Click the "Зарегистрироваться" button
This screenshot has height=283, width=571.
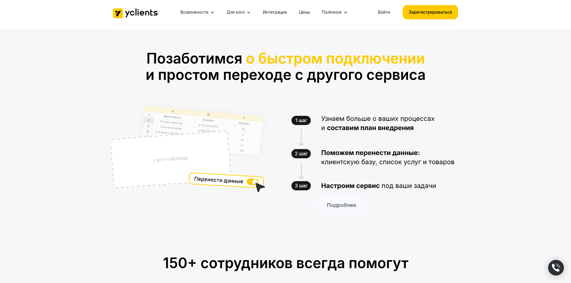pyautogui.click(x=430, y=12)
